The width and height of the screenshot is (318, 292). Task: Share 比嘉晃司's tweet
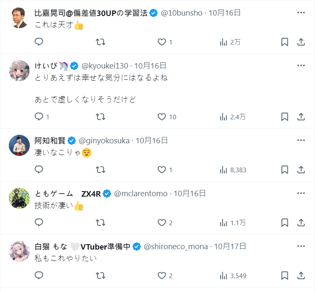[x=301, y=42]
